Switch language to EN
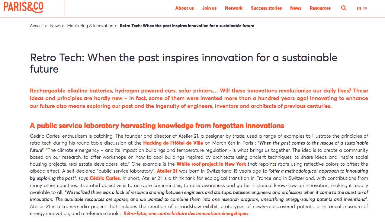This screenshot has height=222, width=385. point(359,8)
